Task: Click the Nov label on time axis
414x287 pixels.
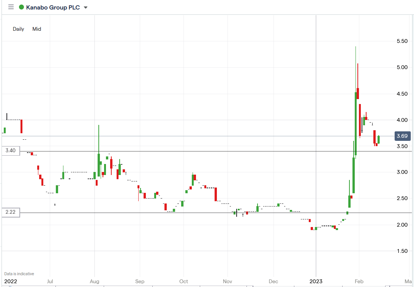Action: 228,281
